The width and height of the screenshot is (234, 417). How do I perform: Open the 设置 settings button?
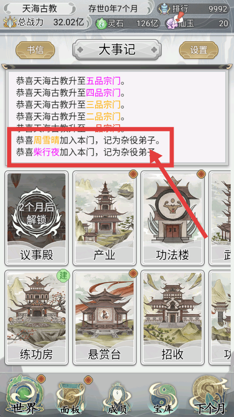199,50
